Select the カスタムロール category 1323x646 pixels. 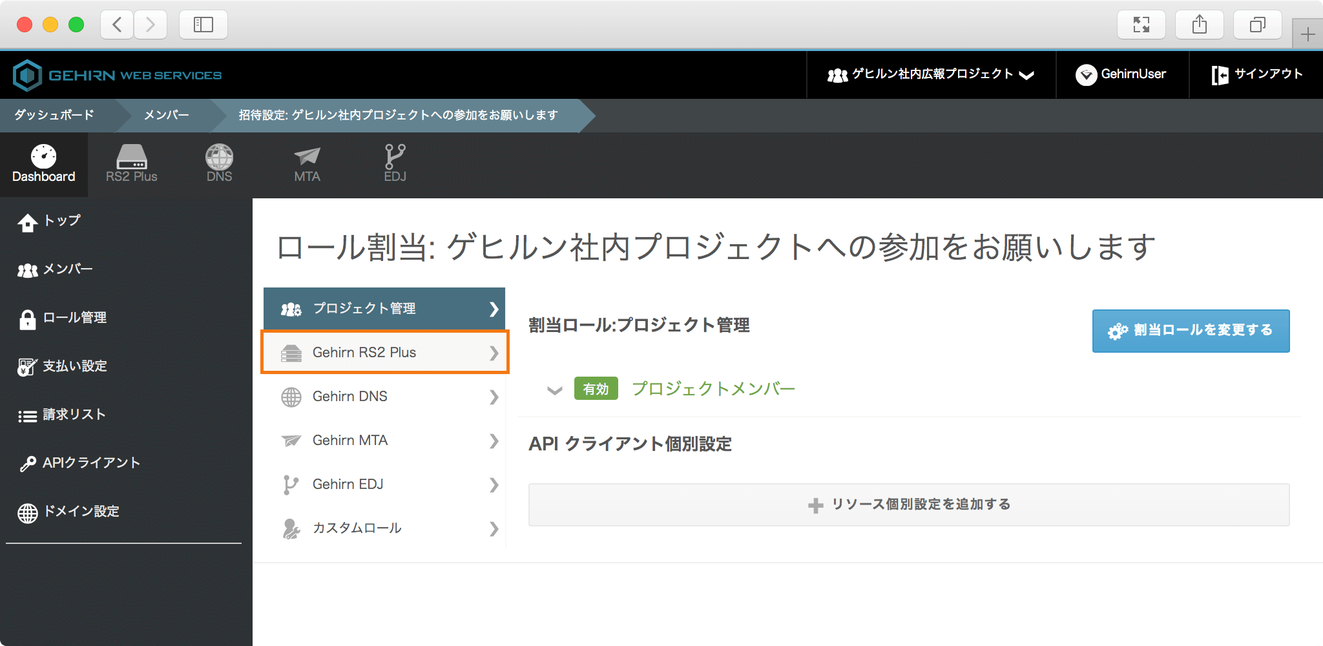385,528
